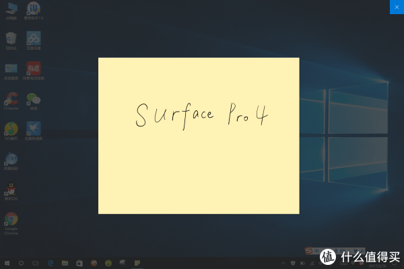Open the Control Panel desktop icon
The width and height of the screenshot is (404, 269).
(x=11, y=71)
